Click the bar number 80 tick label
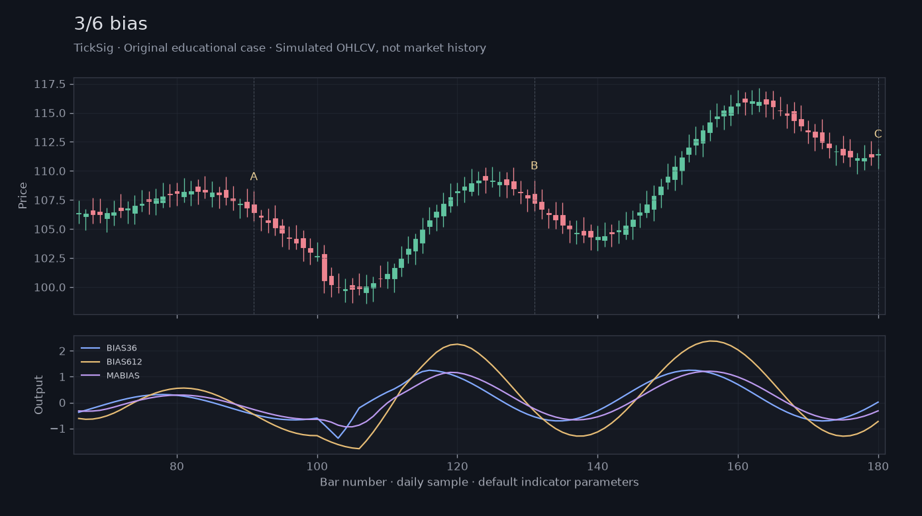This screenshot has height=516, width=922. coord(177,466)
